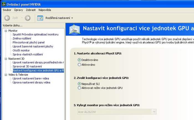Click the forward arrow navigation icon

click(27, 18)
